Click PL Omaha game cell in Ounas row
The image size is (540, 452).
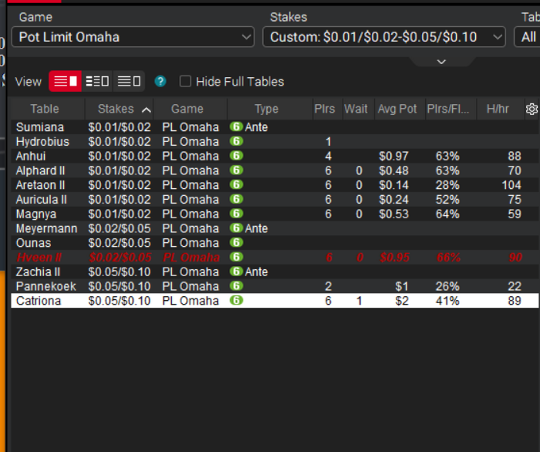191,243
